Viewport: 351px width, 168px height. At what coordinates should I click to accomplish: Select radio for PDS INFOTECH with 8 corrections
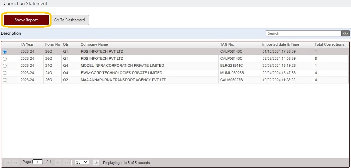point(5,59)
